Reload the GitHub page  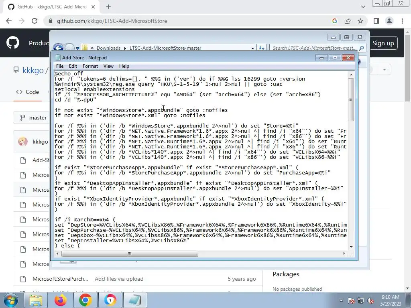pos(35,21)
